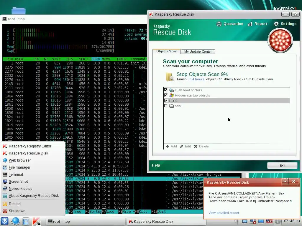Click the htop window title bar icon

coord(4,19)
